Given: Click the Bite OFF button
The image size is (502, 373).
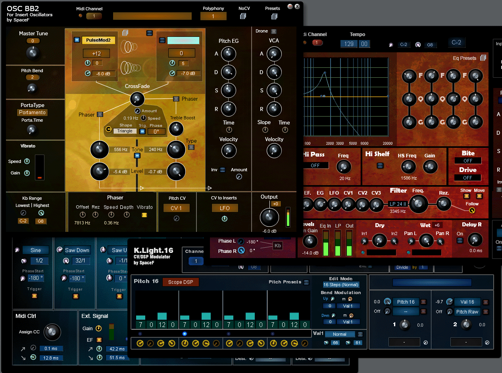Looking at the screenshot, I should [468, 161].
